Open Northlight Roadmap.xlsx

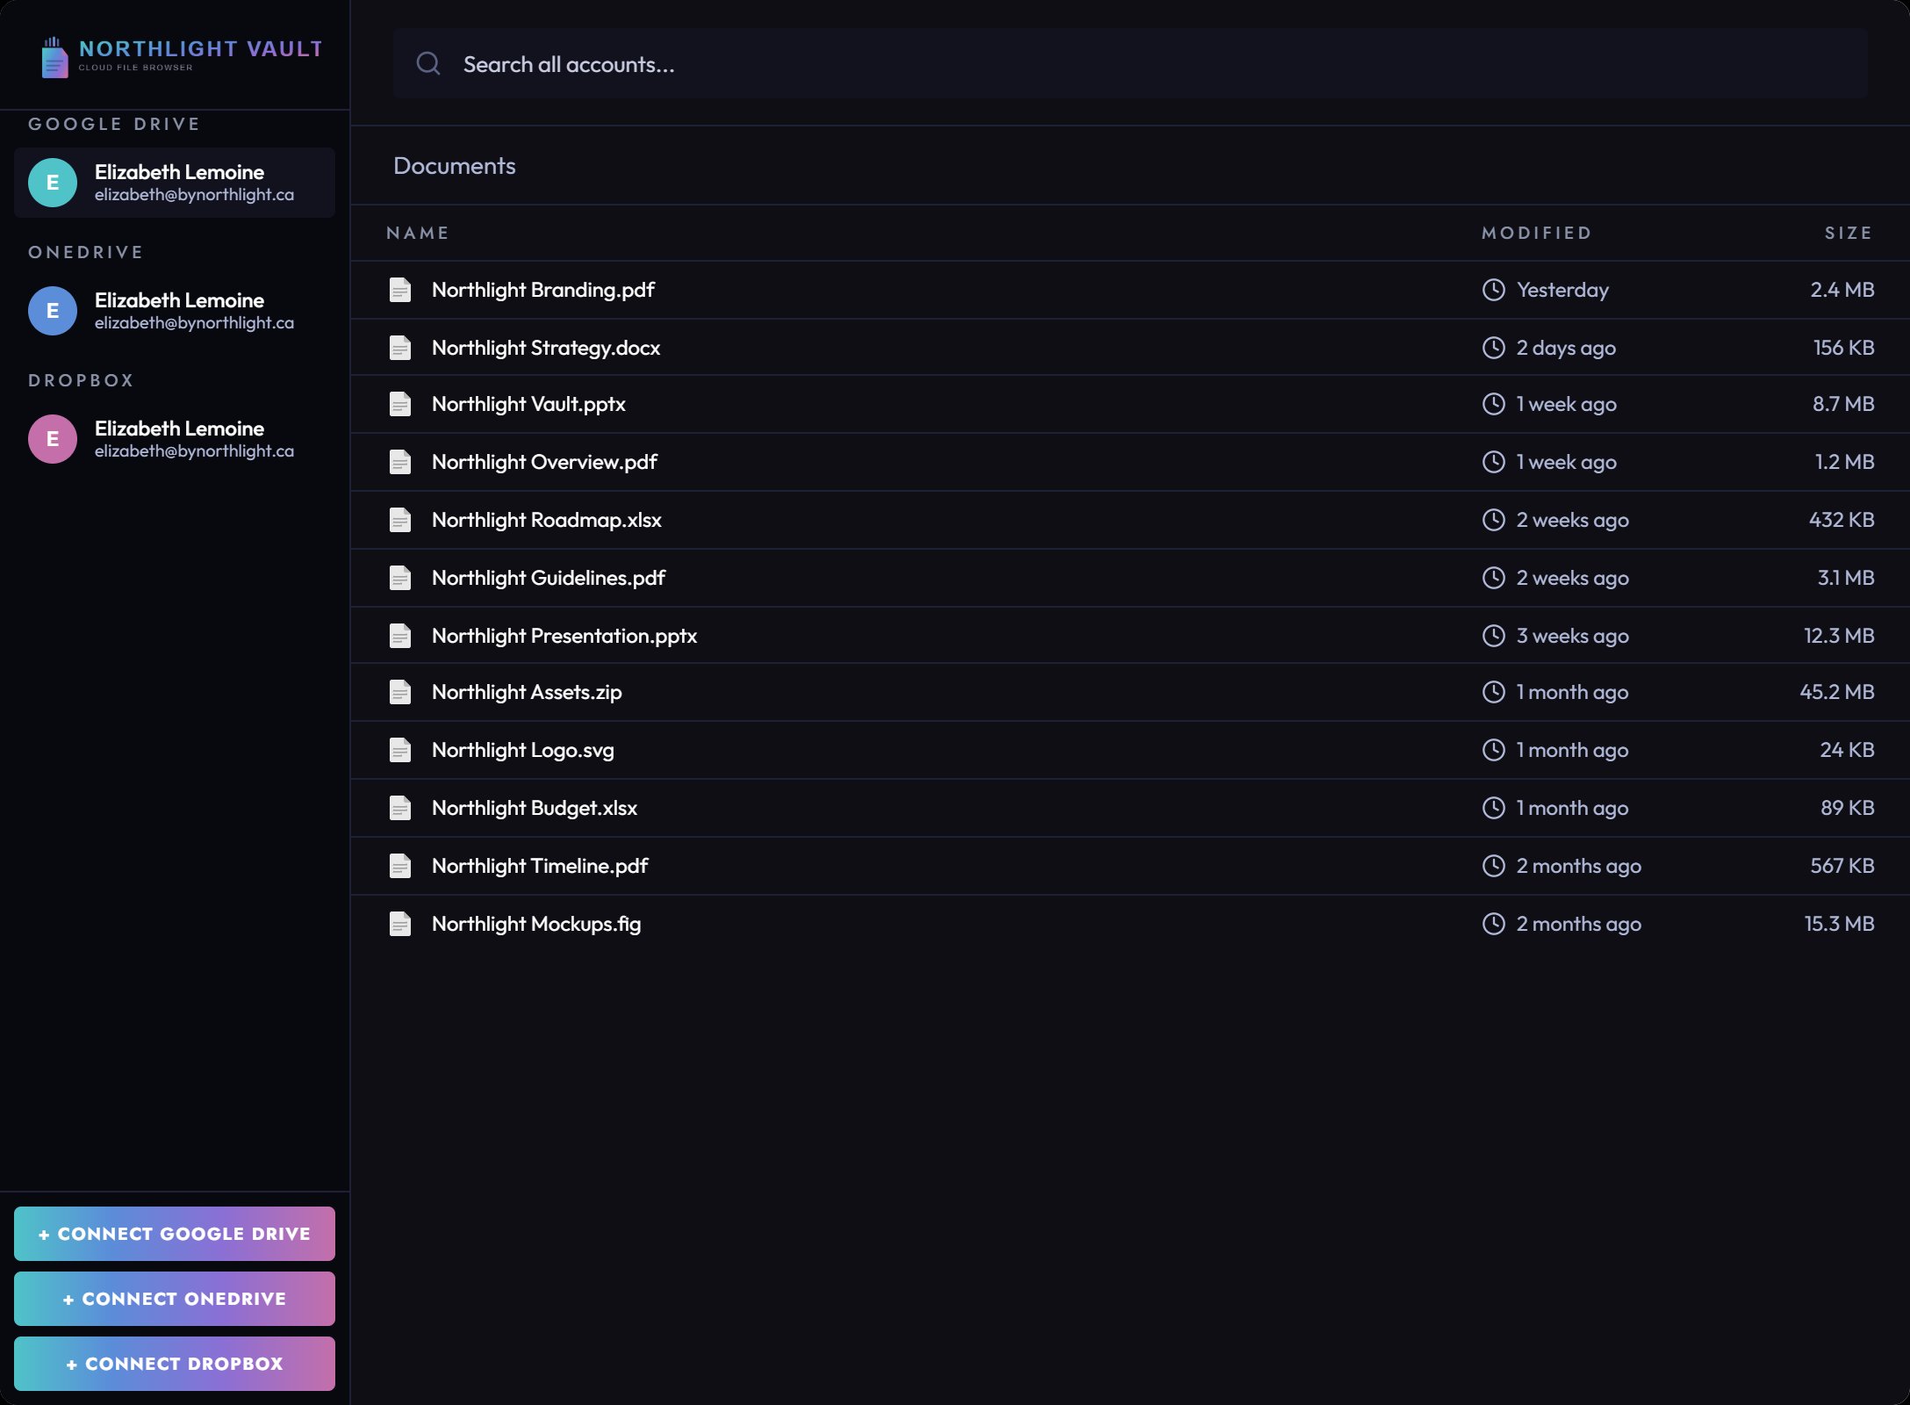point(547,520)
